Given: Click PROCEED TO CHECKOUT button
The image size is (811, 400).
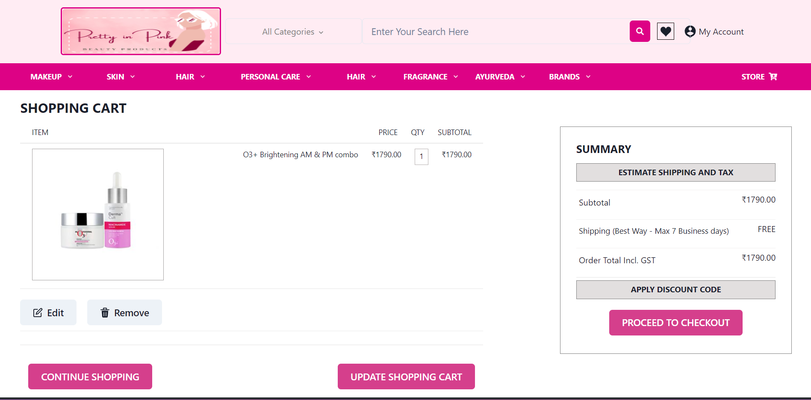Looking at the screenshot, I should tap(675, 323).
